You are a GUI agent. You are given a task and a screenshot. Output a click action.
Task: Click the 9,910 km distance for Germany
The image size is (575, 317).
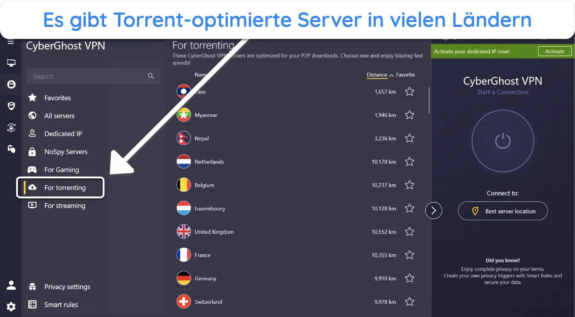(x=385, y=278)
